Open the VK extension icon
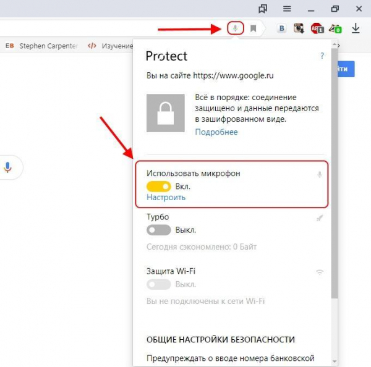Screen dimensions: 371x367 coord(281,28)
